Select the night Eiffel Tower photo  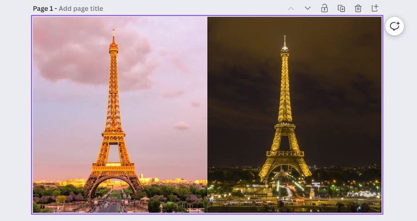(x=294, y=115)
